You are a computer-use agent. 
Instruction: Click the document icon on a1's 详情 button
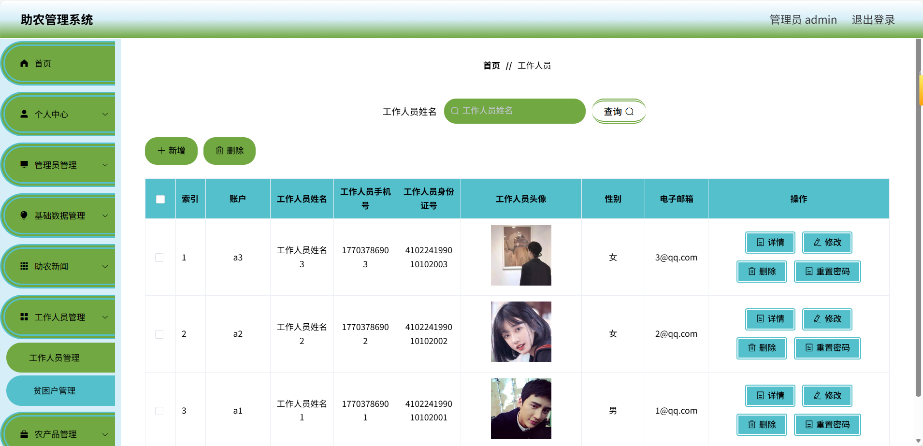[760, 396]
